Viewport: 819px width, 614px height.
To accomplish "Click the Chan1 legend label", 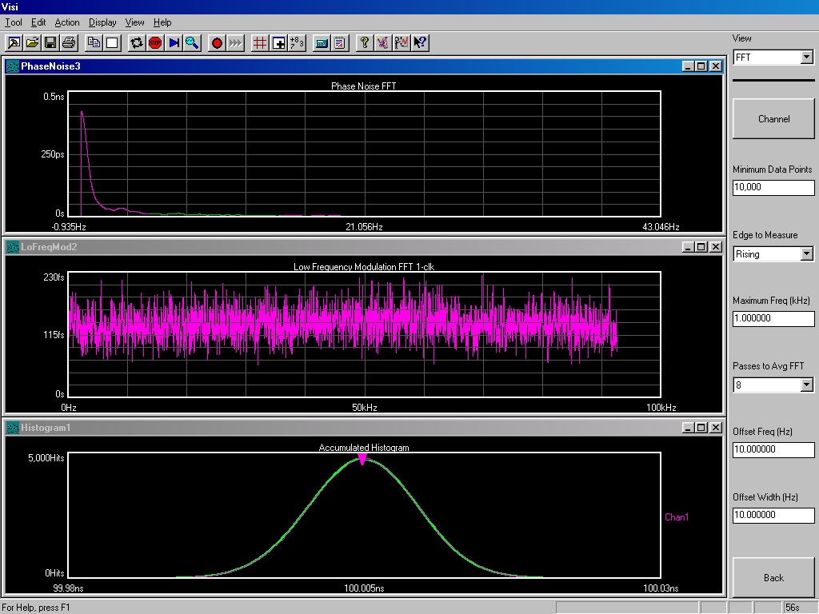I will click(677, 517).
